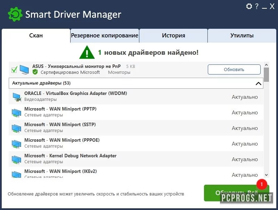The width and height of the screenshot is (278, 210).
Task: Click Актуально status for WAN Miniport (PPTP)
Action: click(x=245, y=113)
